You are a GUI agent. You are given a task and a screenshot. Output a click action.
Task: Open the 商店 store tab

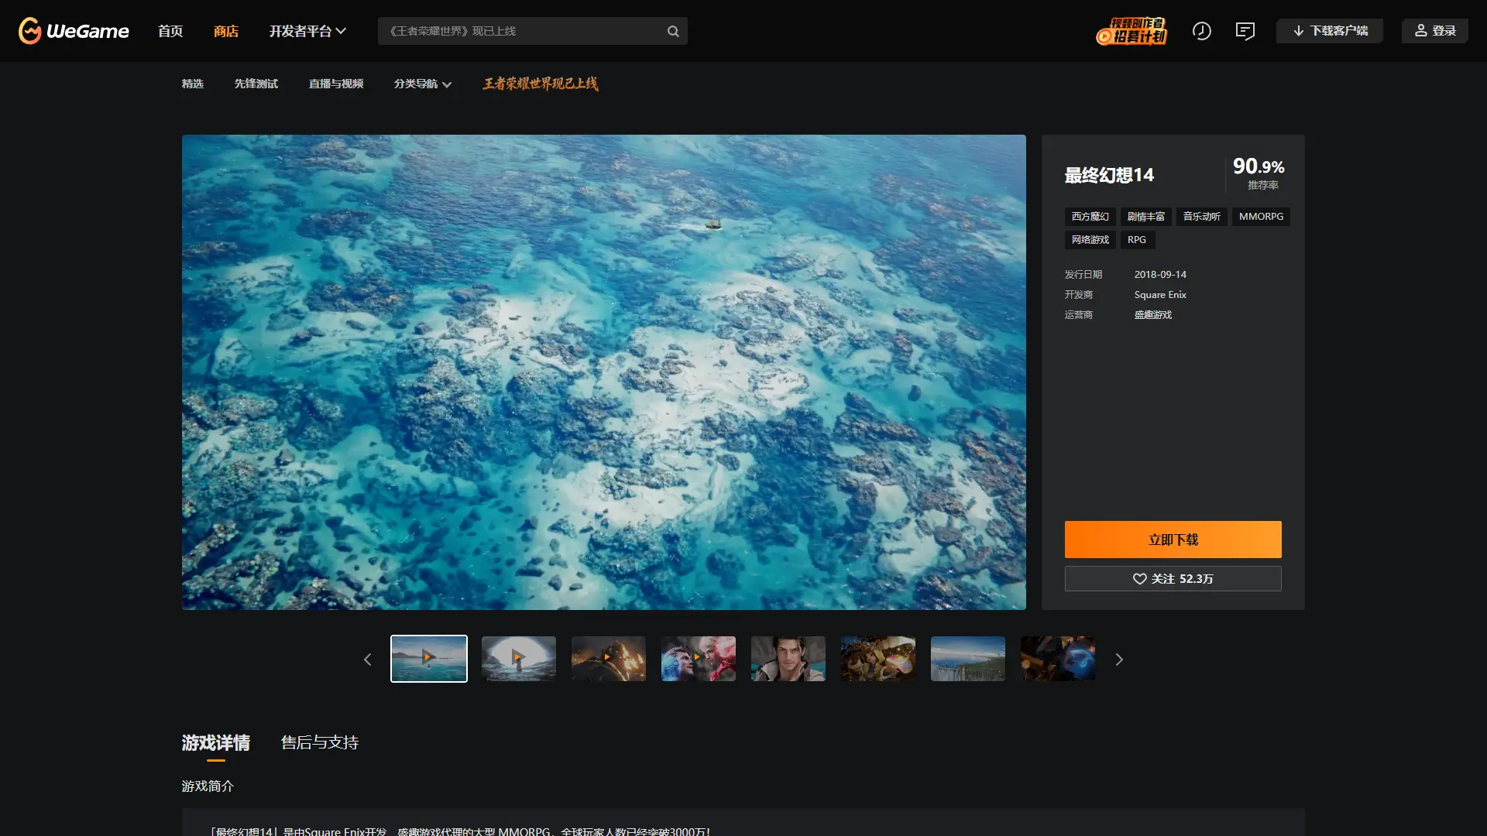[x=226, y=31]
